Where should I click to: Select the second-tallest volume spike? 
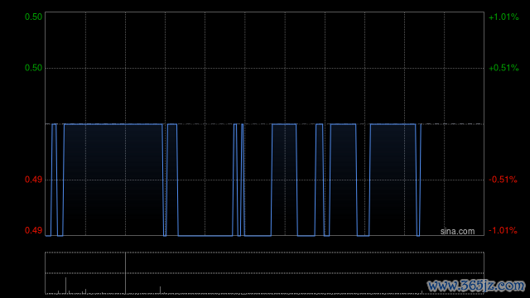pos(65,286)
